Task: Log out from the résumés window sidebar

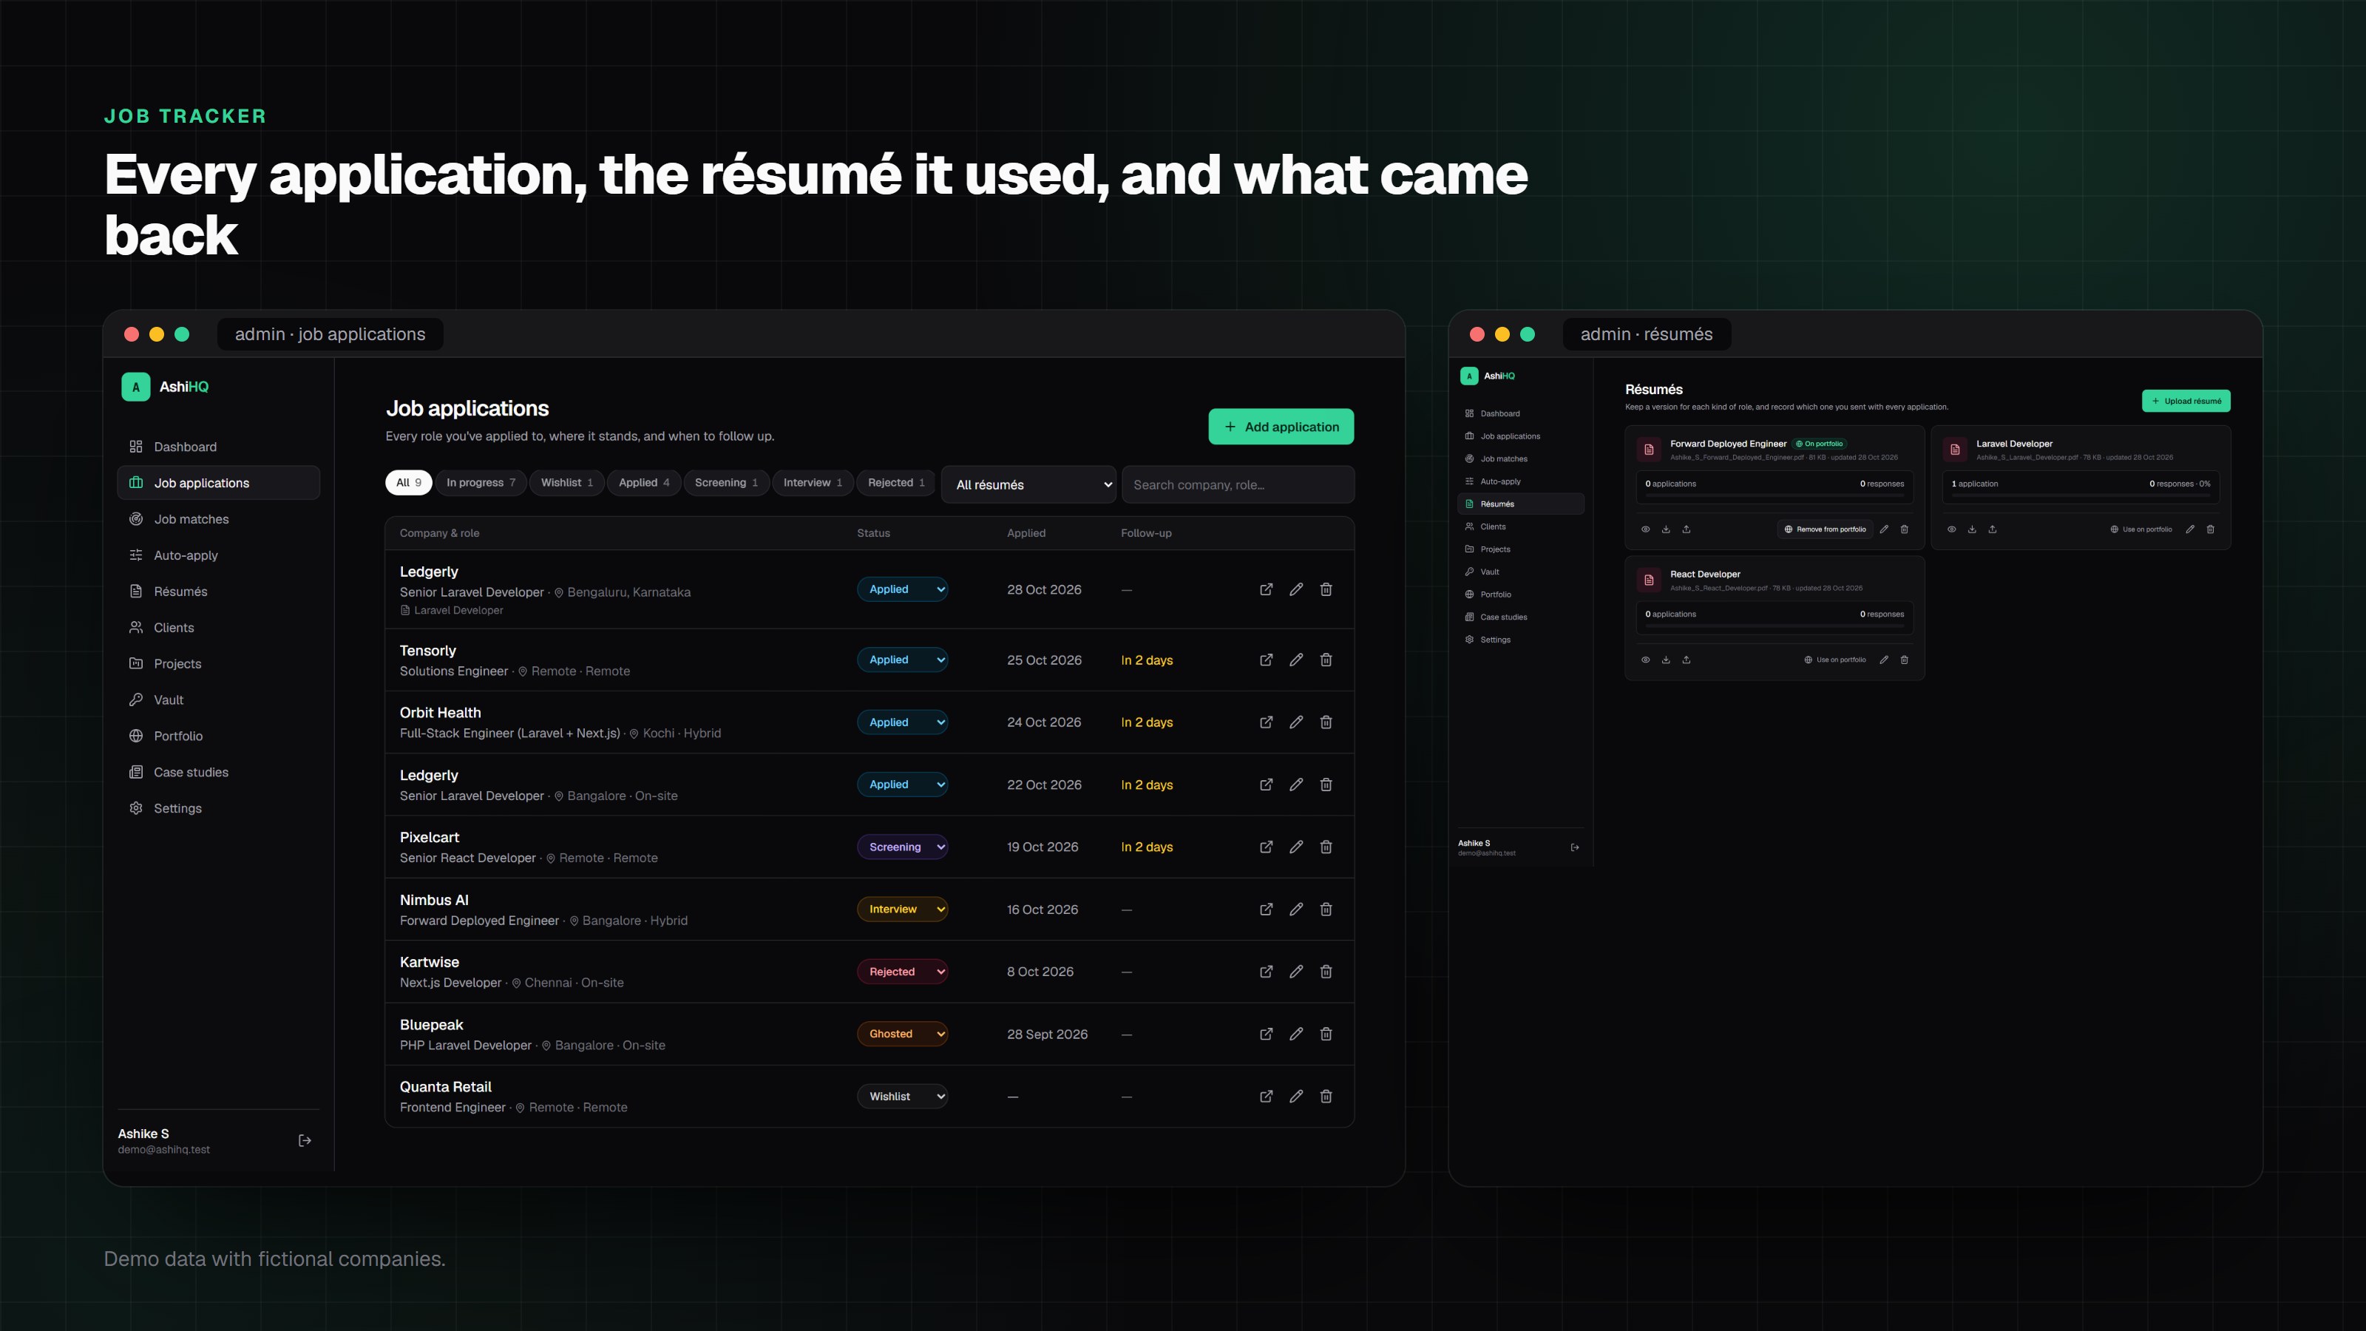Action: [1575, 847]
